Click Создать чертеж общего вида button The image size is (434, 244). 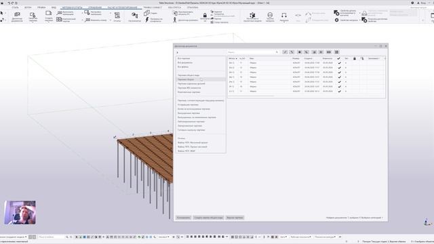click(x=208, y=218)
